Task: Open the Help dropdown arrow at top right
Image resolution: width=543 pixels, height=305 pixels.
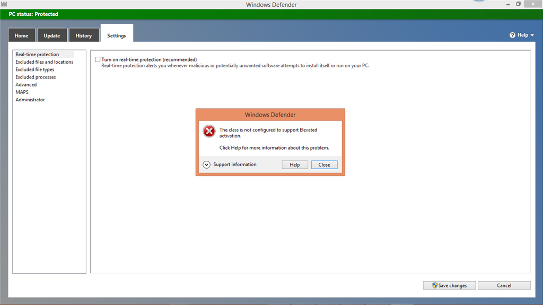Action: pyautogui.click(x=532, y=35)
